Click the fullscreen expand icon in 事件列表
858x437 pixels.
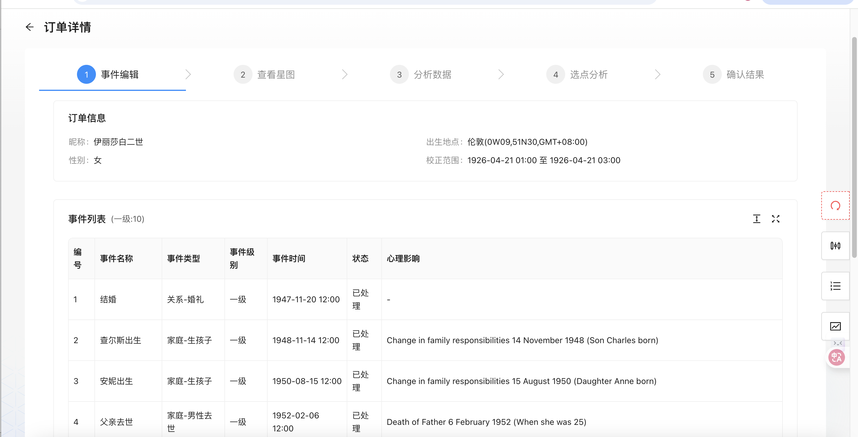(775, 219)
